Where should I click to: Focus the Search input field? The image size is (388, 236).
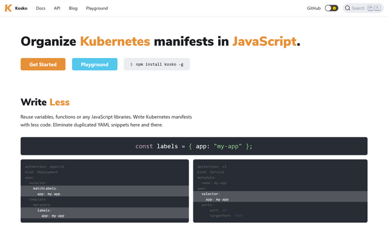363,8
